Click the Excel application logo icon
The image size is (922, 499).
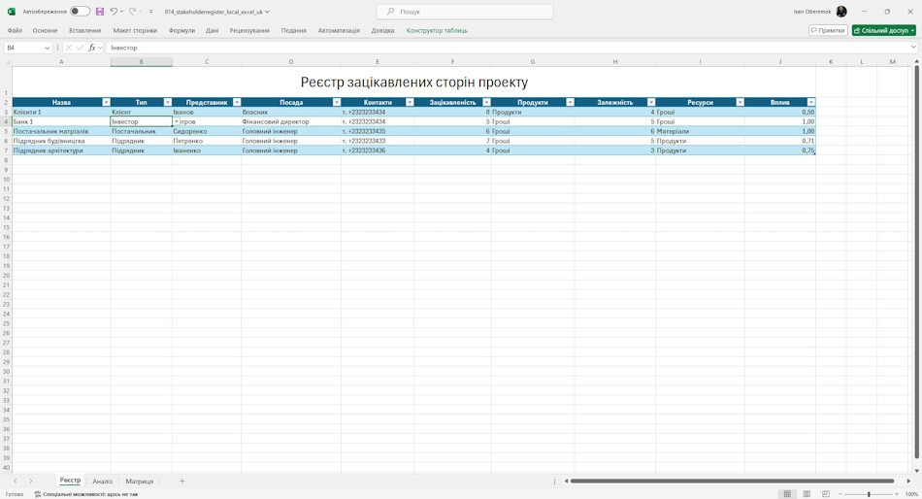[12, 12]
